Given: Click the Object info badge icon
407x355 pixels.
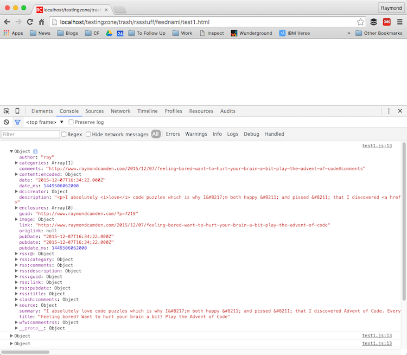Looking at the screenshot, I should click(35, 151).
